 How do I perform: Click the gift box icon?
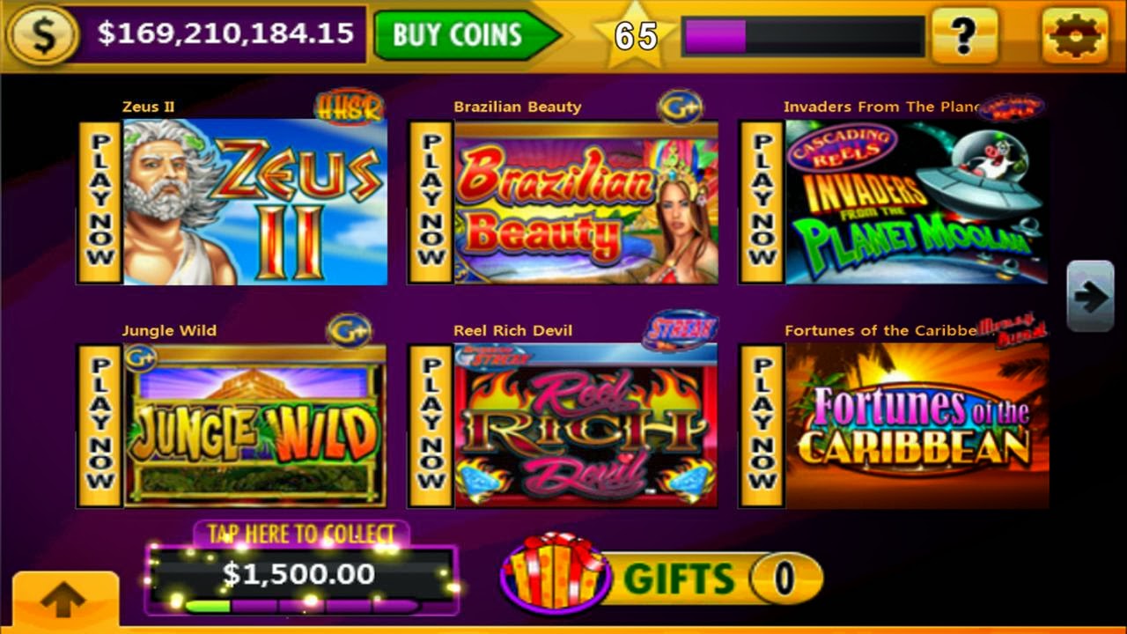[556, 572]
